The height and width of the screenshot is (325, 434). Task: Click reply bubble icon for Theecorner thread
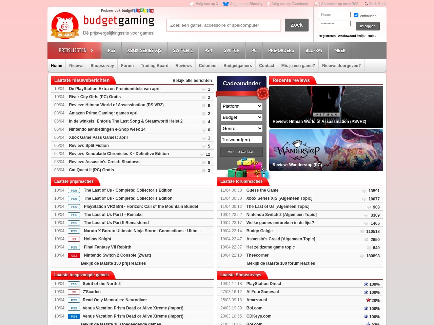coord(362,256)
